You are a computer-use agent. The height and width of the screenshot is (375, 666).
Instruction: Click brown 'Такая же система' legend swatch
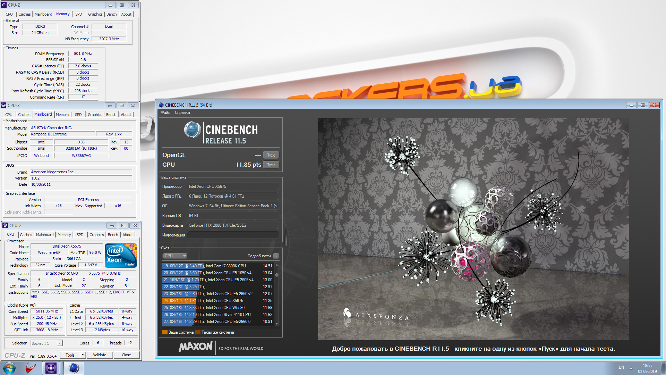(x=198, y=332)
